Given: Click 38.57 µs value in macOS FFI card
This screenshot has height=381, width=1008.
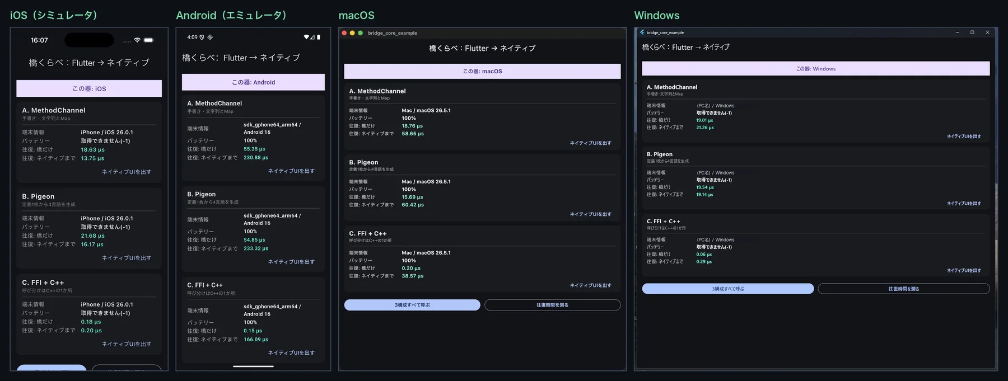Looking at the screenshot, I should pos(413,276).
